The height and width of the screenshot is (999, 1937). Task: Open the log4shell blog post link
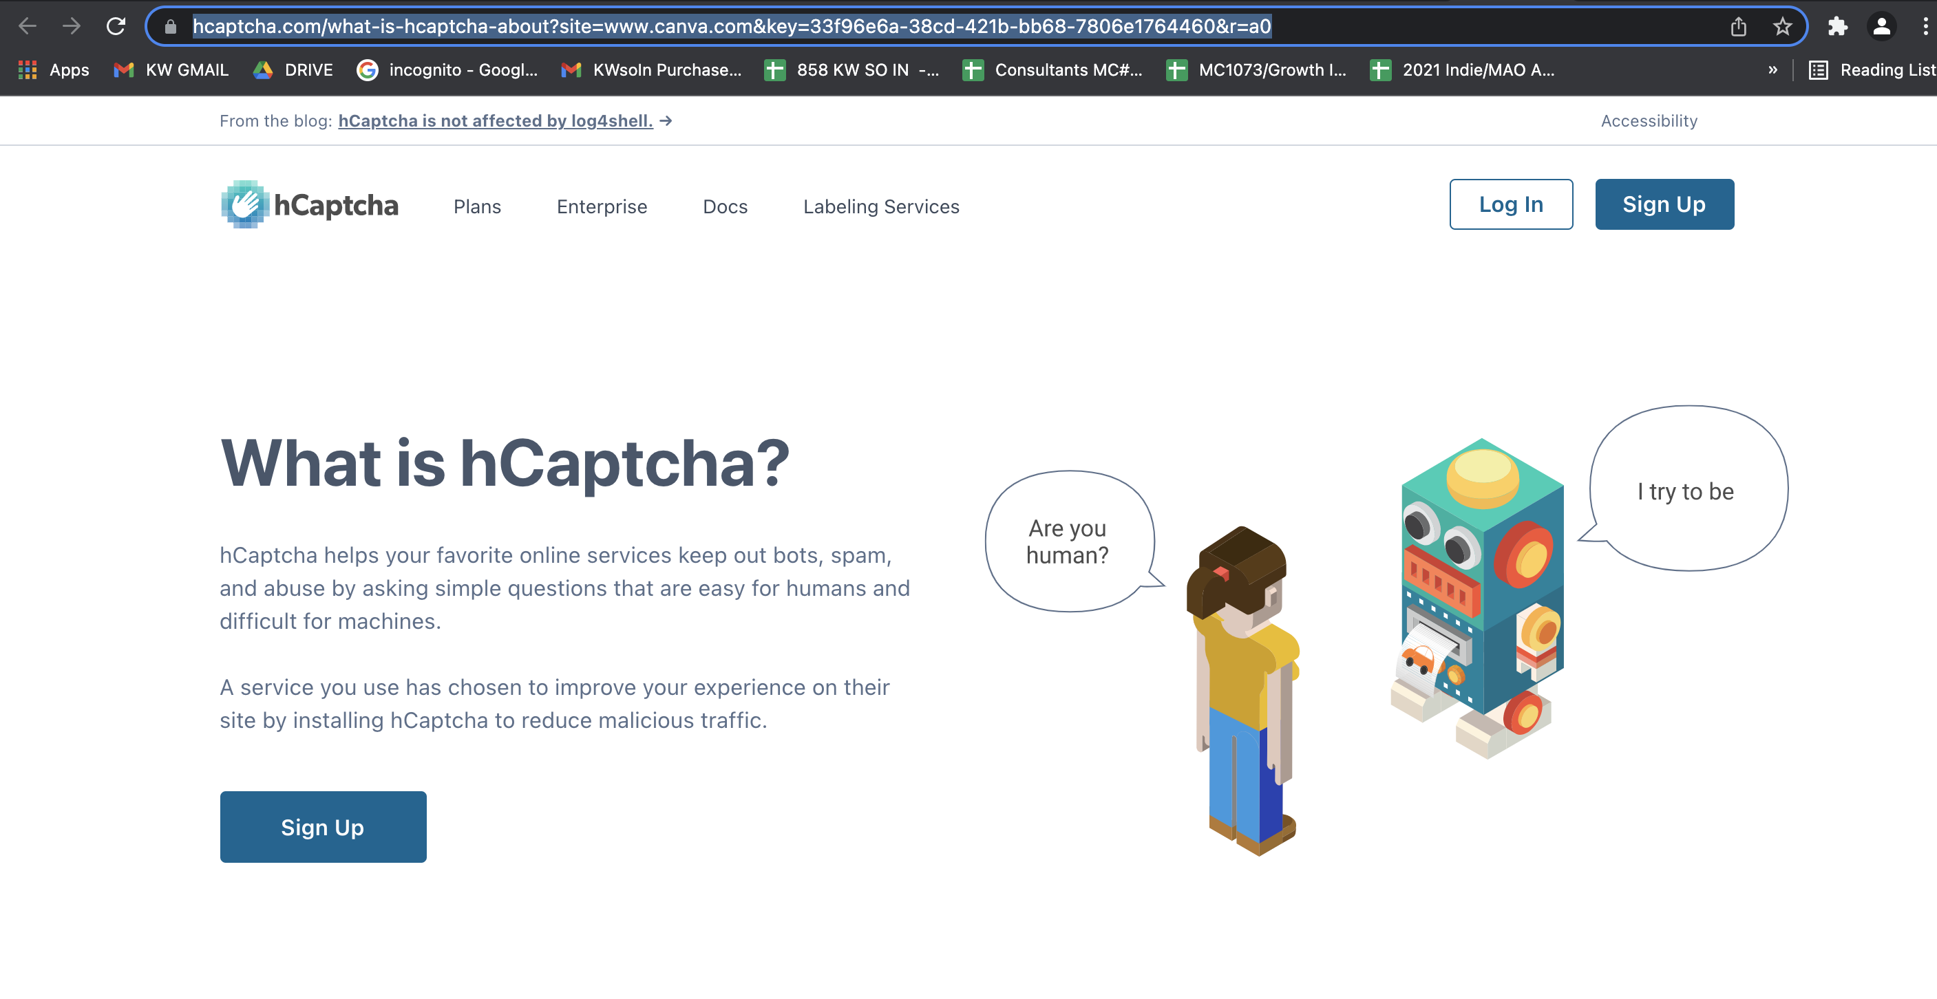pos(496,121)
